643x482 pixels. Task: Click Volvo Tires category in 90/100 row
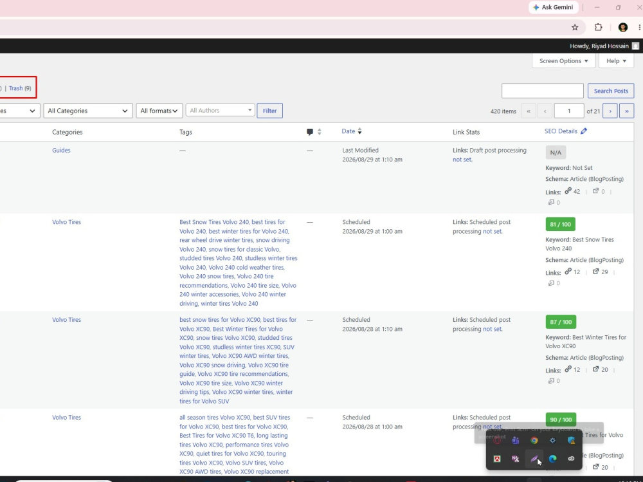pyautogui.click(x=66, y=418)
